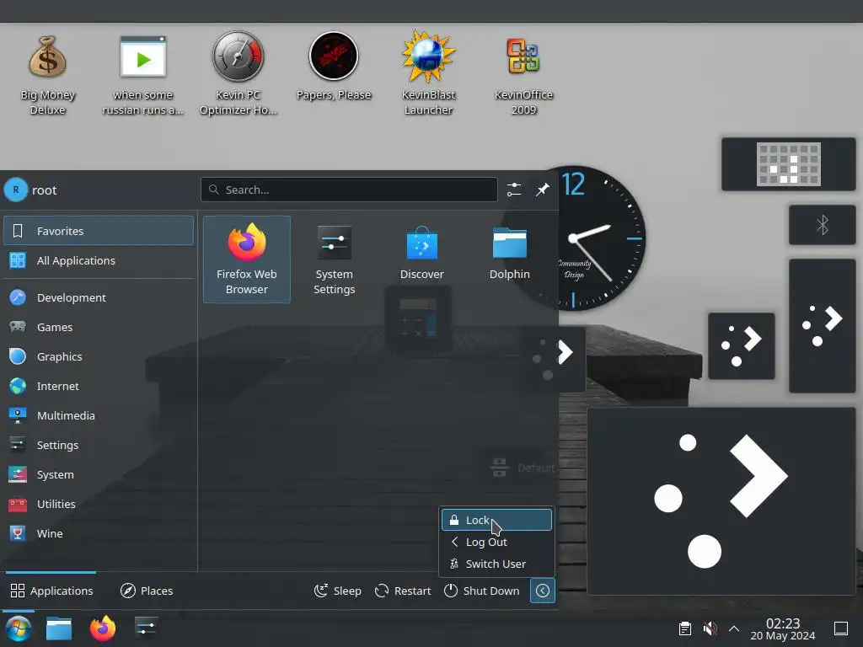
Task: Click the show desktop button
Action: 841,628
